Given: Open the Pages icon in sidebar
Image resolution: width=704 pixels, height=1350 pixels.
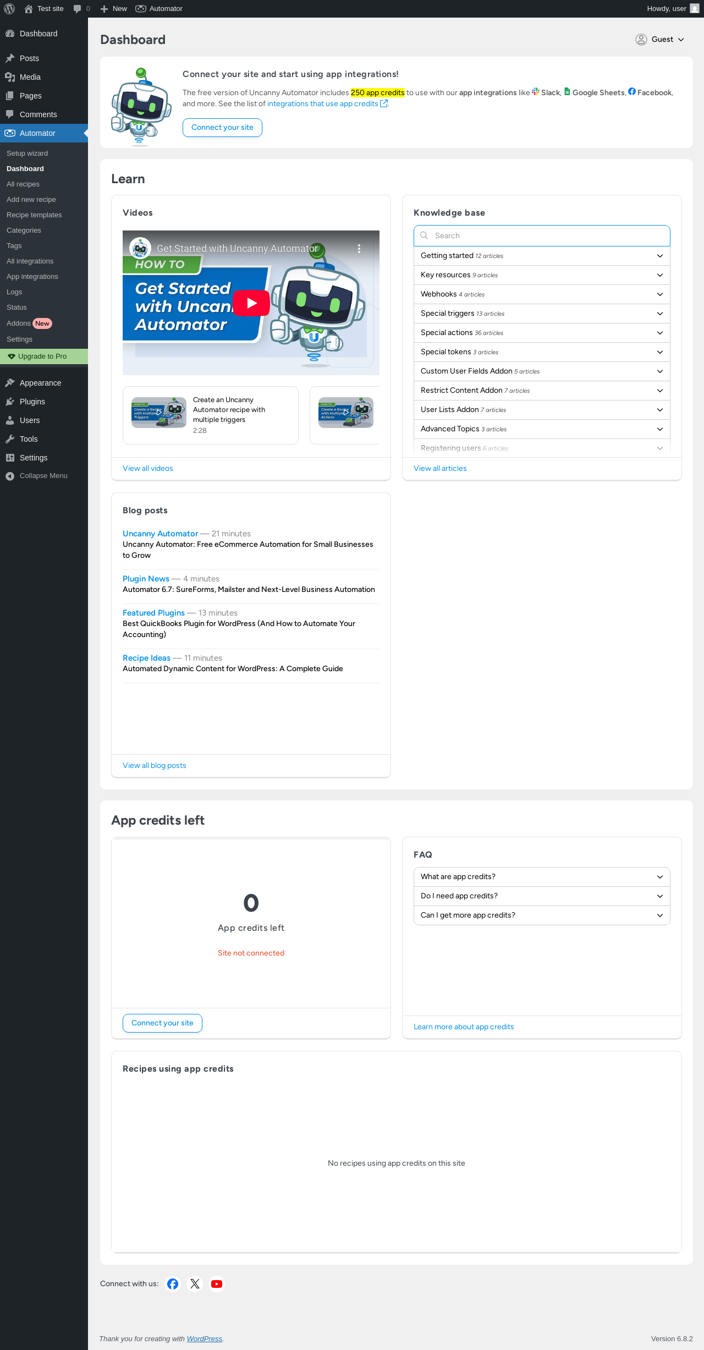Looking at the screenshot, I should pyautogui.click(x=10, y=96).
